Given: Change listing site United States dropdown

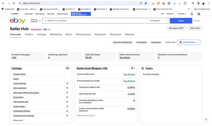Looking at the screenshot, I should tap(189, 42).
